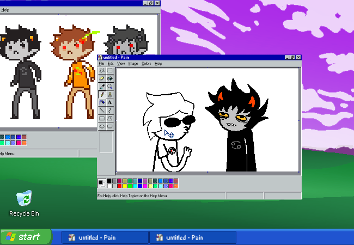Image resolution: width=354 pixels, height=245 pixels.
Task: Pick the Fill With Color bucket tool
Action: click(110, 78)
